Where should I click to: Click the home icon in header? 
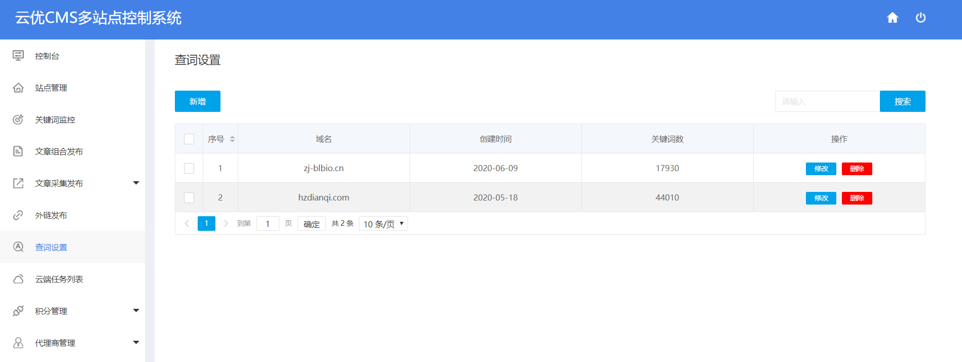(x=893, y=18)
